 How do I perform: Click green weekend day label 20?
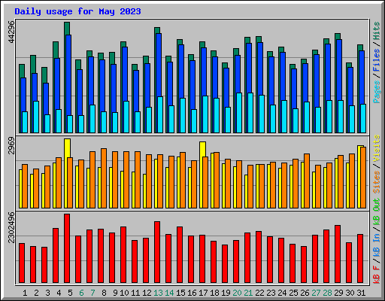click(x=237, y=293)
